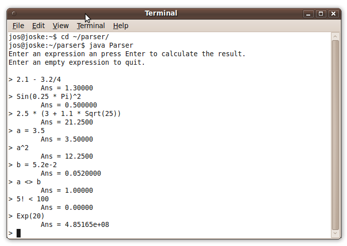Click the expression 'Exp(20)'
The height and width of the screenshot is (246, 347).
pyautogui.click(x=31, y=216)
